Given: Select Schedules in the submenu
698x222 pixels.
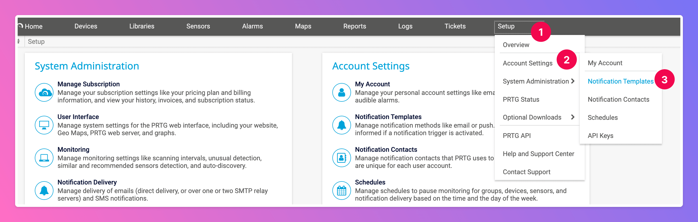Looking at the screenshot, I should click(x=603, y=118).
